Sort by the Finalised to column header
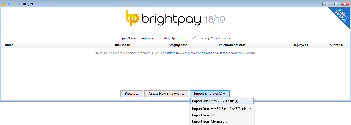Screen dimensions: 351x125 tap(122, 45)
